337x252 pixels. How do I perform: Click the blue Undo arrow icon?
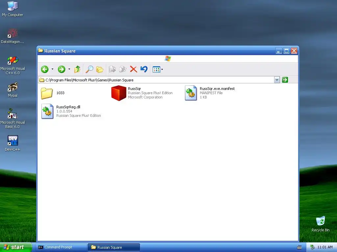pos(144,69)
